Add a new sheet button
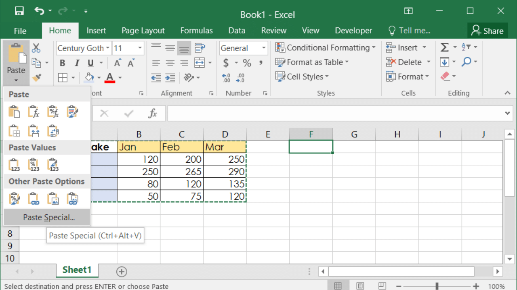The image size is (517, 290). click(x=122, y=271)
